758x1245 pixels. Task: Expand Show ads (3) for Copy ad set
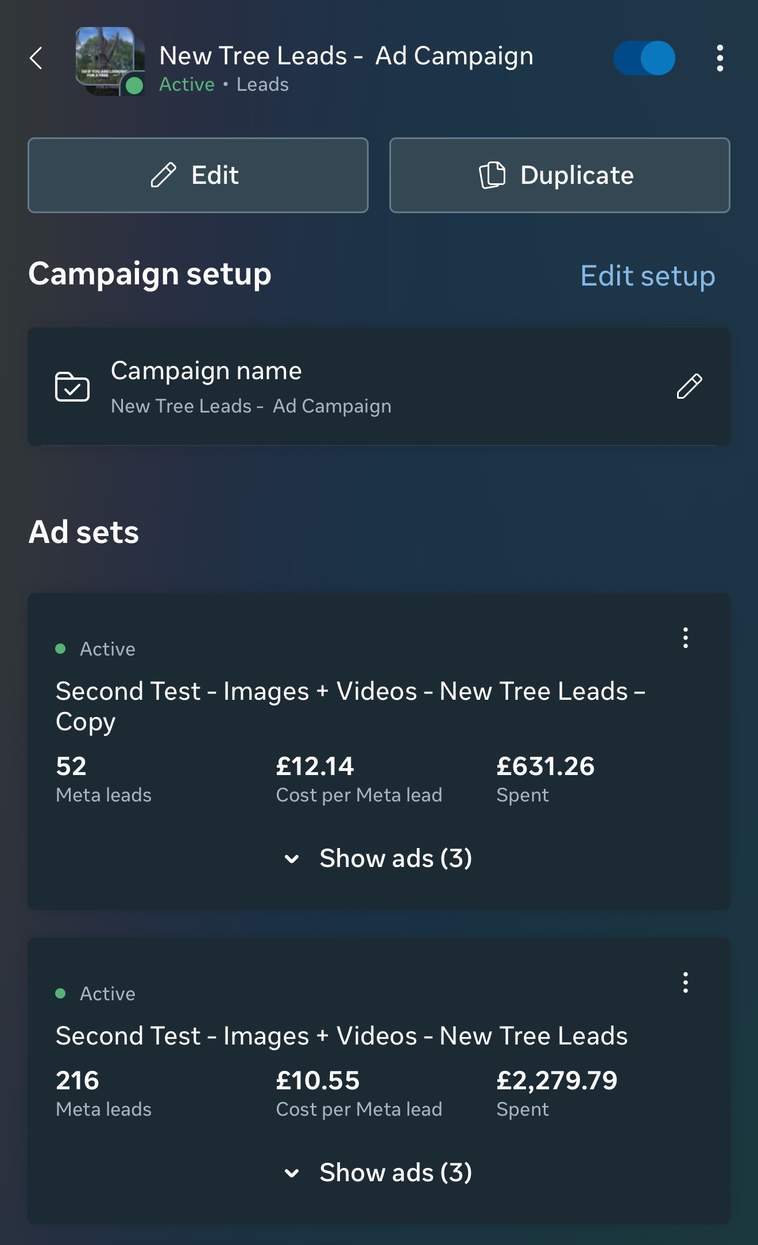(x=379, y=858)
